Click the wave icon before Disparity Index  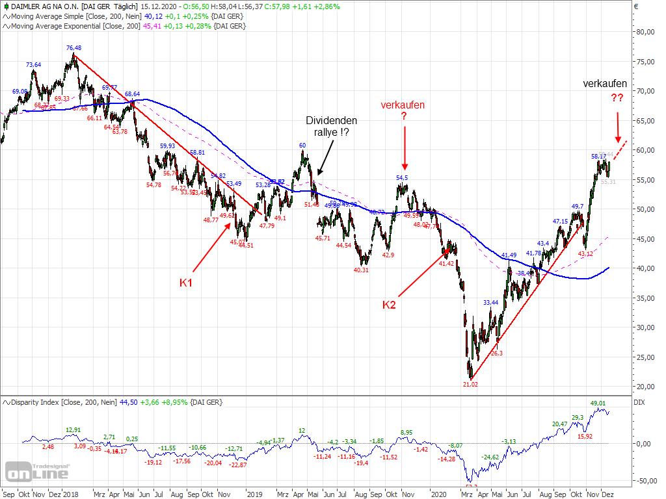(x=7, y=402)
